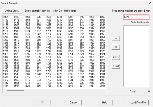Select animal 1951 in the list
Image resolution: width=153 pixels, height=107 pixels.
(92, 86)
